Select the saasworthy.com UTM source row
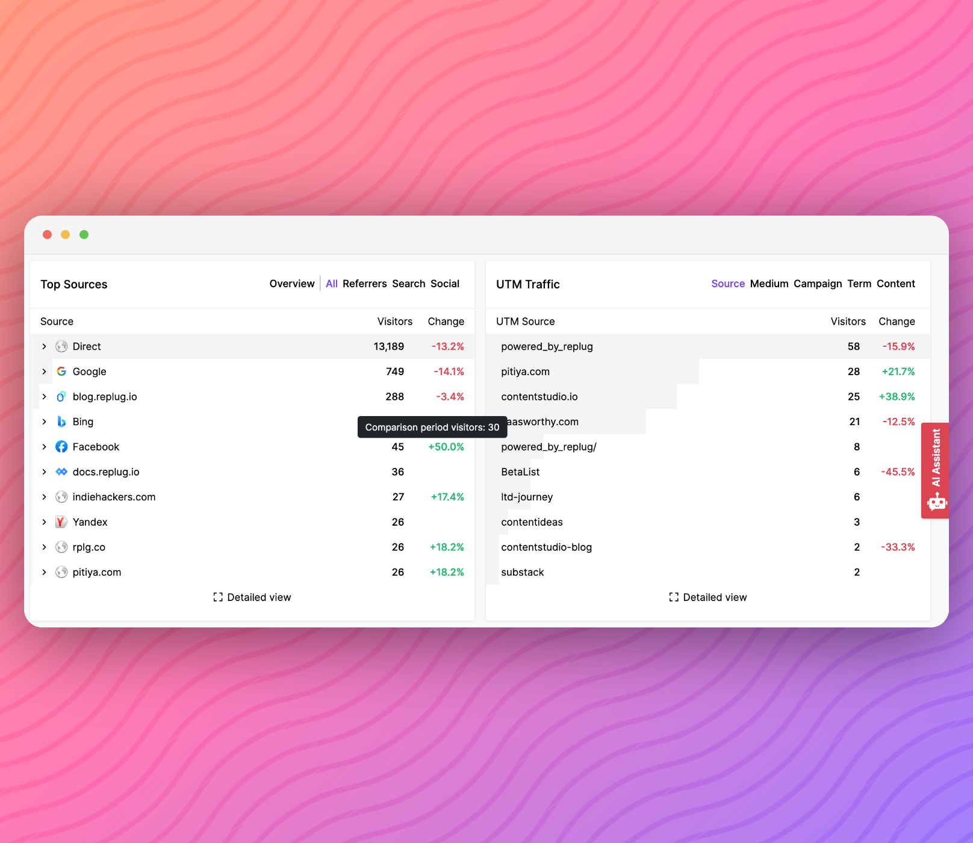Screen dimensions: 973x843 708,421
